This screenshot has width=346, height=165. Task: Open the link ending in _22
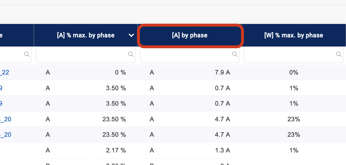(x=5, y=73)
